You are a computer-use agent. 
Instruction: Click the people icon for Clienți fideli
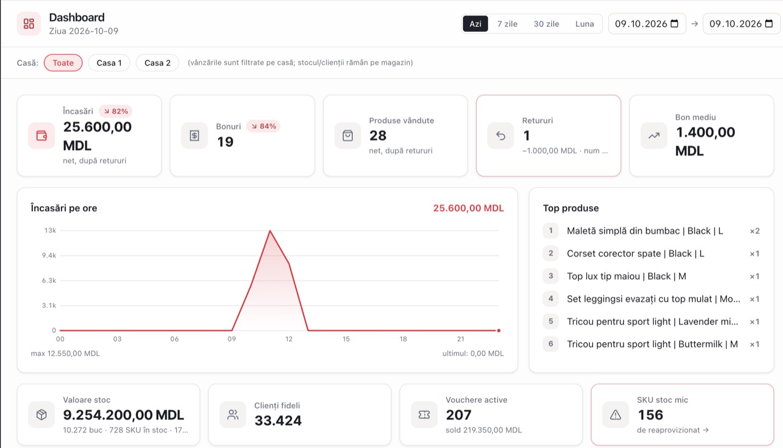(x=233, y=414)
